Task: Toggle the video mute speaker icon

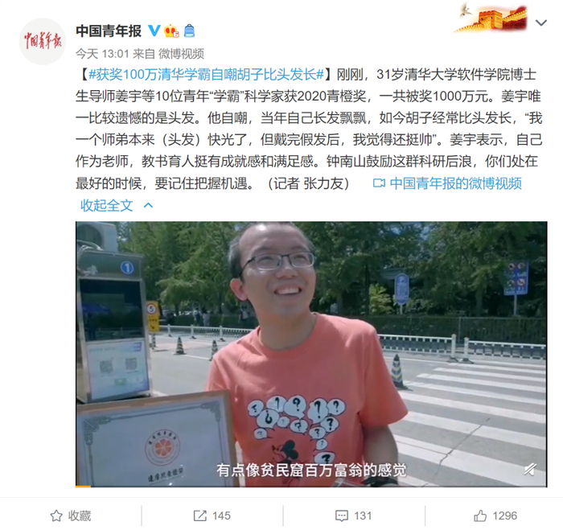Action: pyautogui.click(x=529, y=470)
